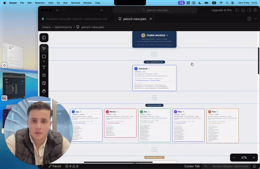Image resolution: width=260 pixels, height=169 pixels.
Task: Toggle the Pencil layers sidebar panel
Action: click(44, 38)
